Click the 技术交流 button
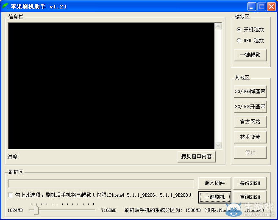This screenshot has width=278, height=220. 250,137
